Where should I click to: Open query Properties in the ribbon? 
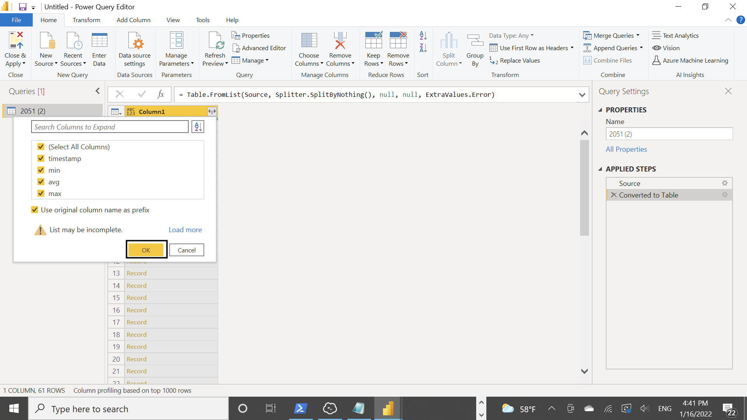[251, 35]
